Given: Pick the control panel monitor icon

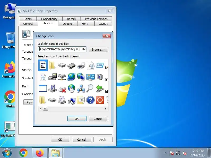Looking at the screenshot, I should click(x=90, y=77).
